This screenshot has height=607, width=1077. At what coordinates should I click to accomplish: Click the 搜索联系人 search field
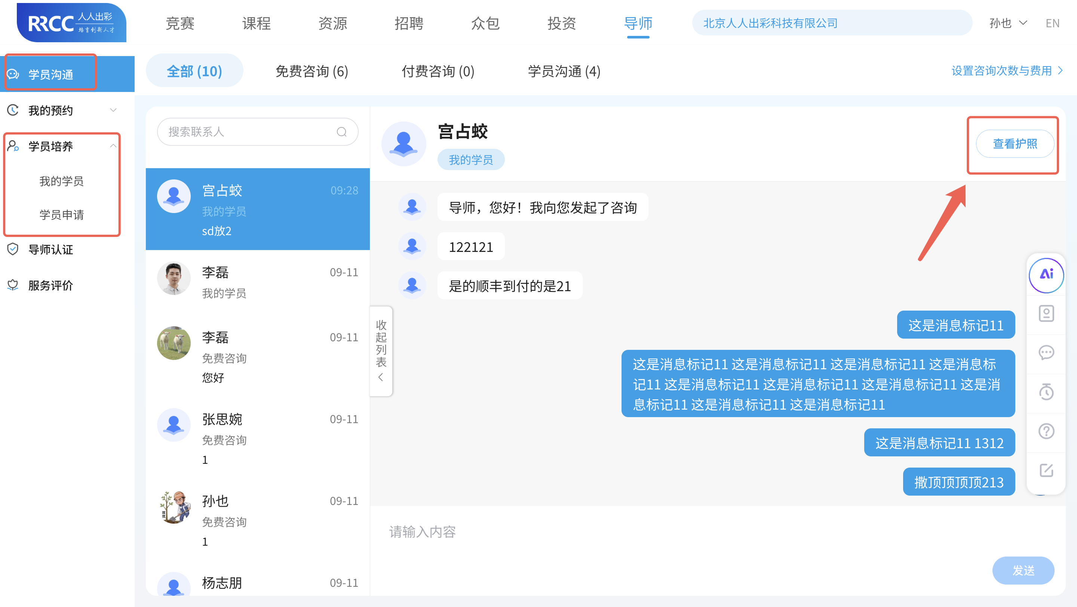point(258,132)
